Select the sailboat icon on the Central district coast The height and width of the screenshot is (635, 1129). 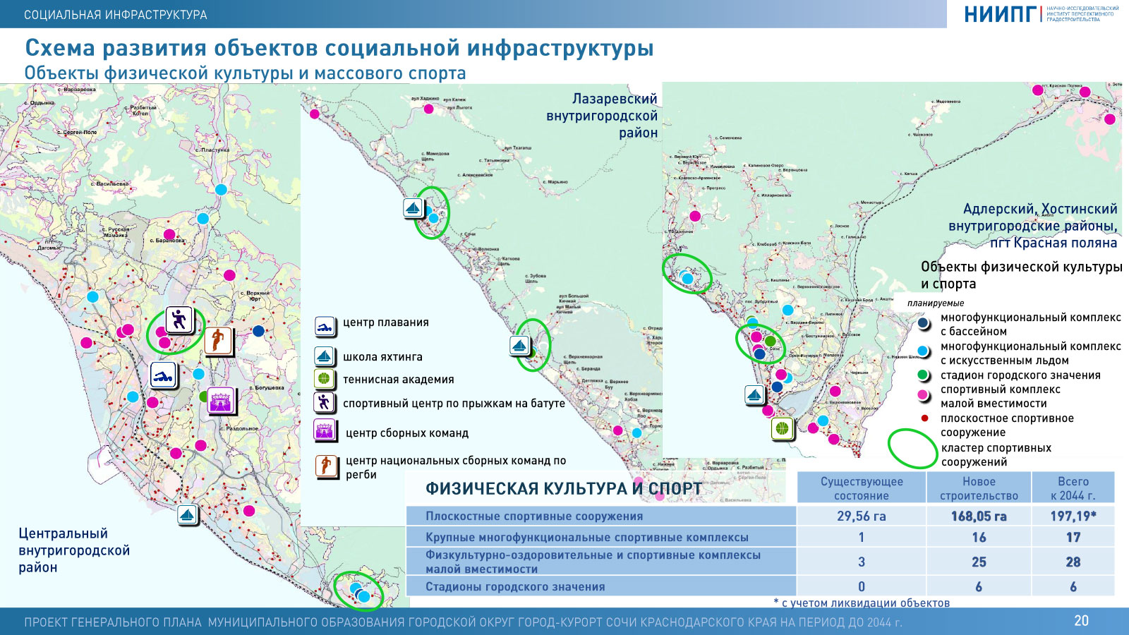point(187,515)
